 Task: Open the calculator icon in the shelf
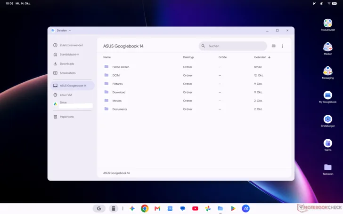[x=113, y=208]
